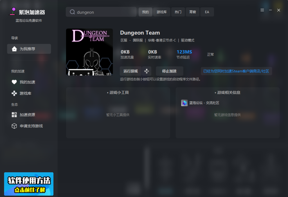Close the accelerator window
Image resolution: width=288 pixels, height=197 pixels.
coord(279,10)
